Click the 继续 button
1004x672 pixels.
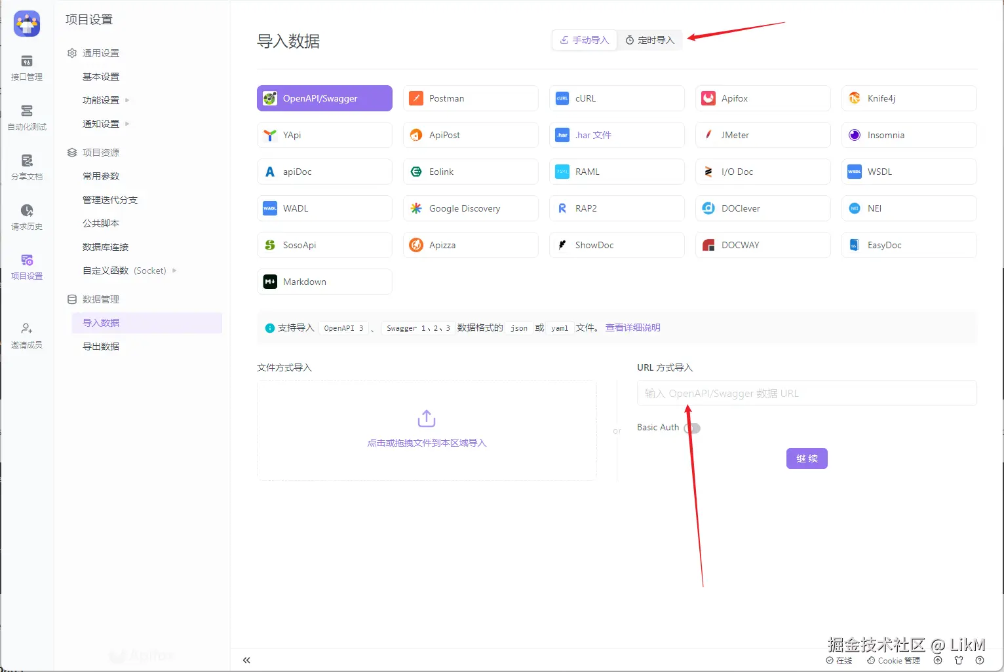pos(807,458)
